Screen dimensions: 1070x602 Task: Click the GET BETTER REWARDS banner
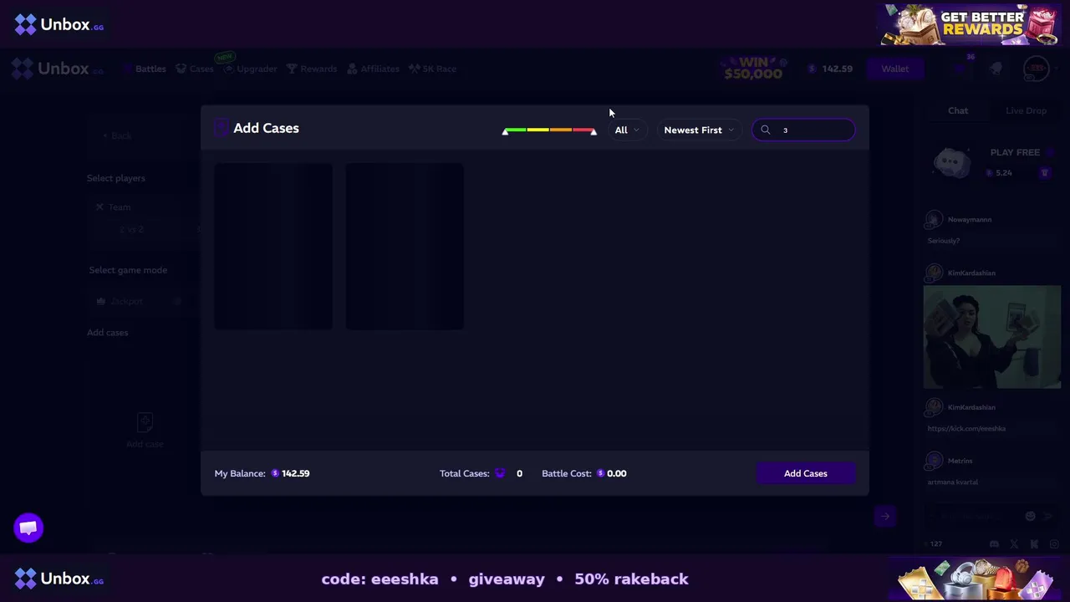pyautogui.click(x=971, y=24)
